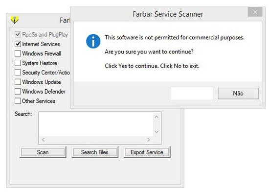This screenshot has width=270, height=196.
Task: Click the yellow Farbar app icon in title bar
Action: (x=15, y=20)
